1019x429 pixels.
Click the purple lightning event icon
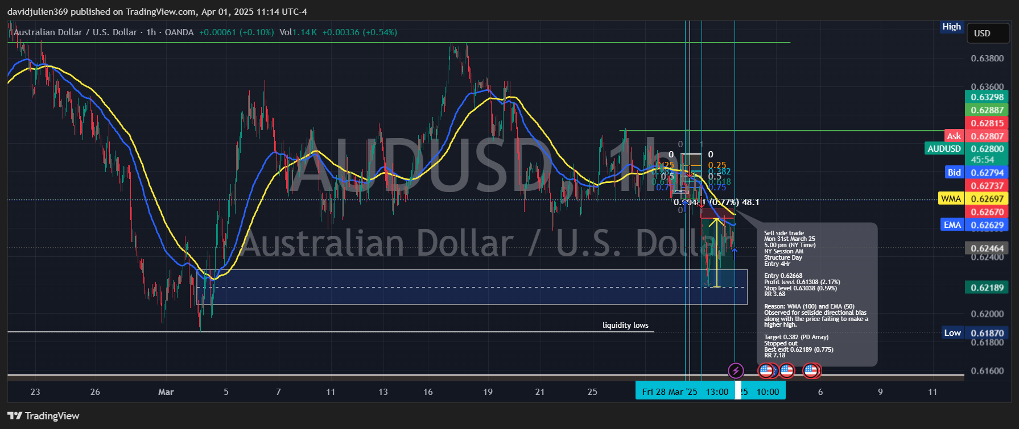click(x=736, y=371)
